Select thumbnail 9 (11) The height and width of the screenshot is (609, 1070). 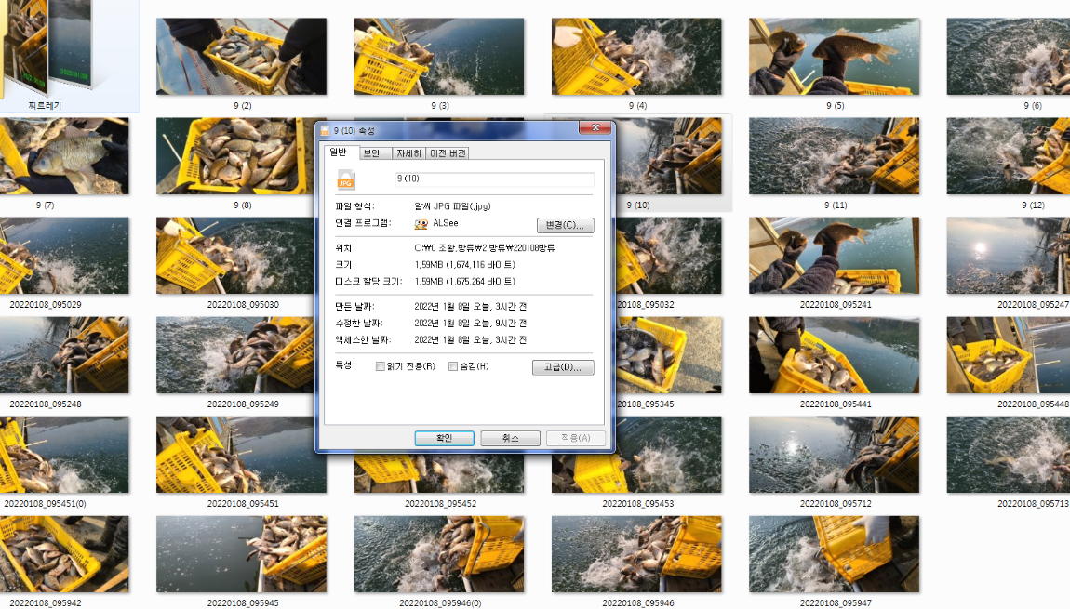pyautogui.click(x=834, y=156)
